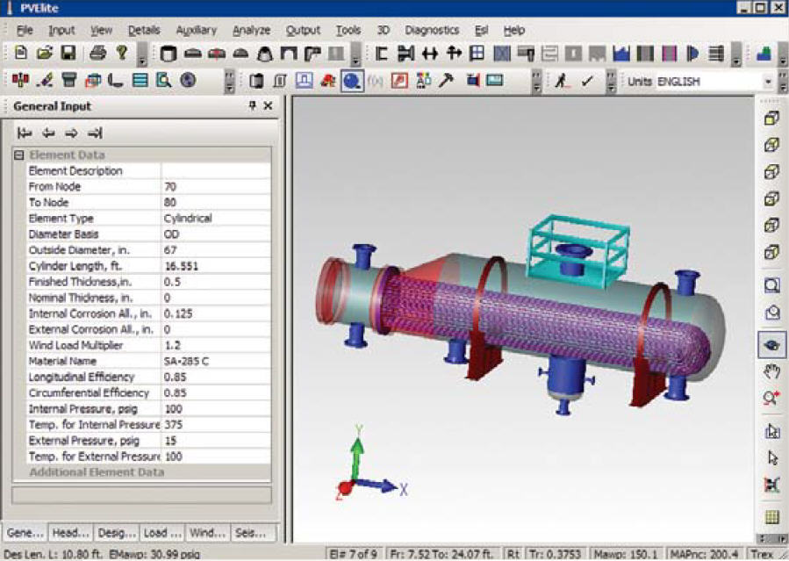Image resolution: width=789 pixels, height=561 pixels.
Task: Pin the General Input panel
Action: (252, 105)
